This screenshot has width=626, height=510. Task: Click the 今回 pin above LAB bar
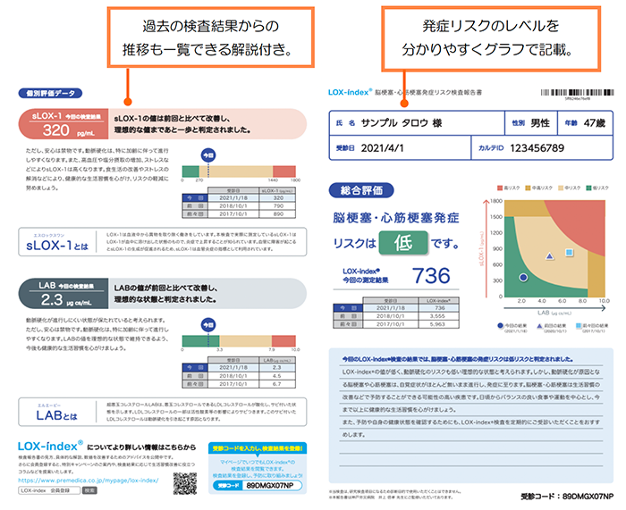pyautogui.click(x=208, y=325)
